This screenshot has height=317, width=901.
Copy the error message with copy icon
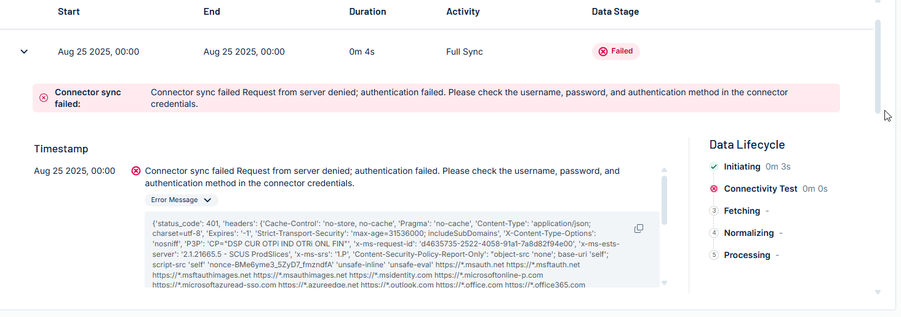(x=639, y=229)
